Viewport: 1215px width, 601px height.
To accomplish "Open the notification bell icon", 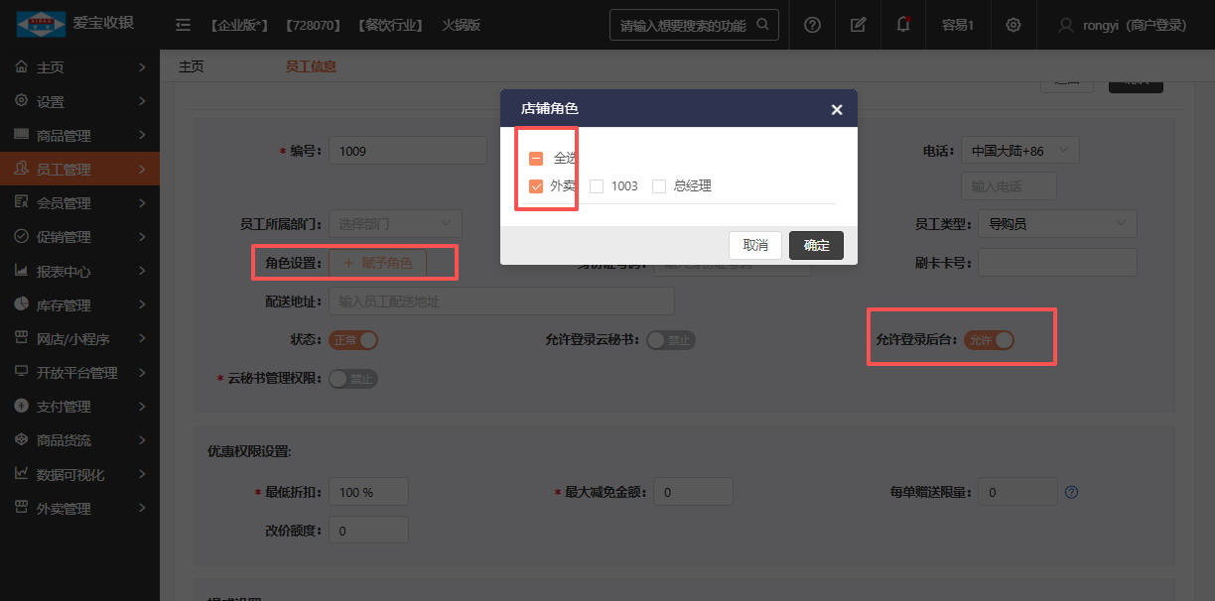I will 902,25.
